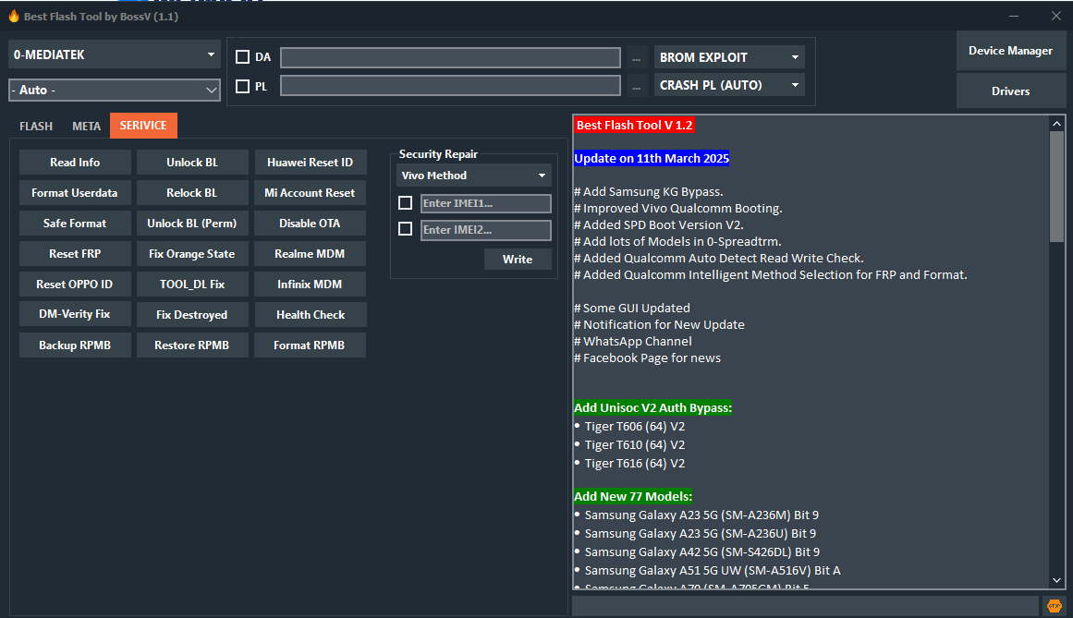Viewport: 1073px width, 618px height.
Task: Click the log scroll up arrow
Action: [1056, 124]
